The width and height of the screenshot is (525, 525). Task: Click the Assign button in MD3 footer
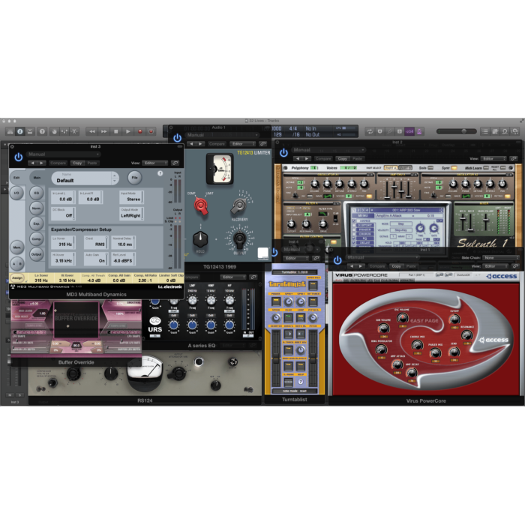[x=17, y=278]
